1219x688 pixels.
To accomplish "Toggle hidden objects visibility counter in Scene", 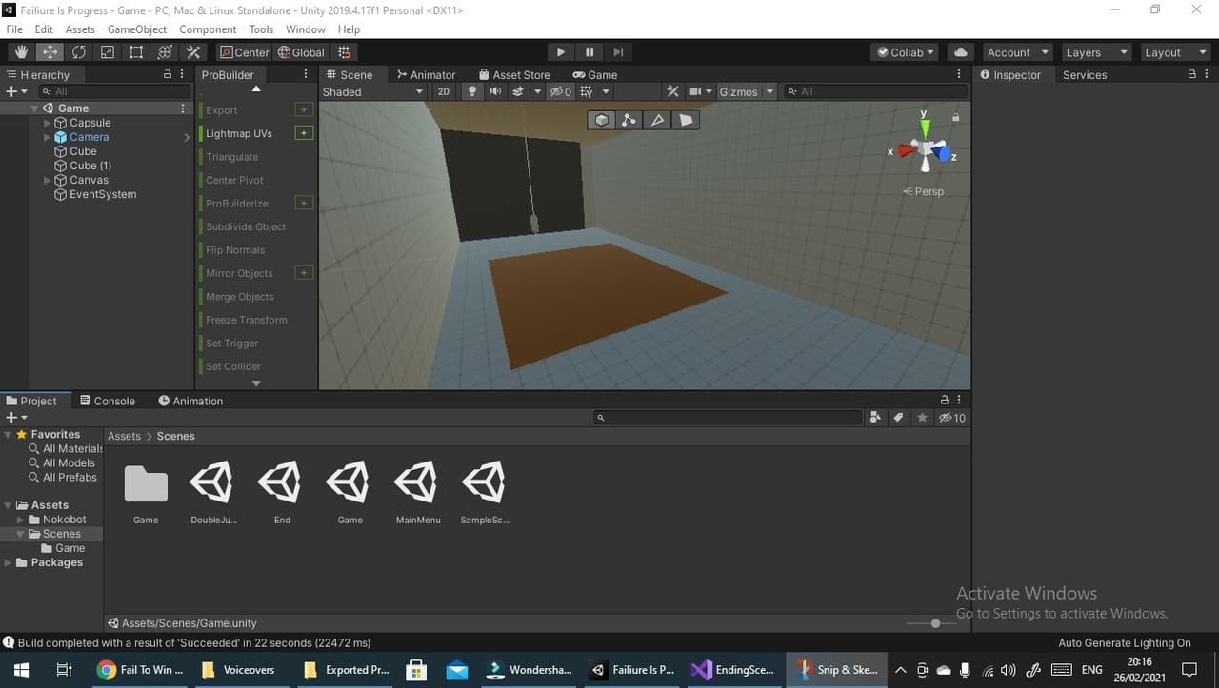I will point(561,91).
